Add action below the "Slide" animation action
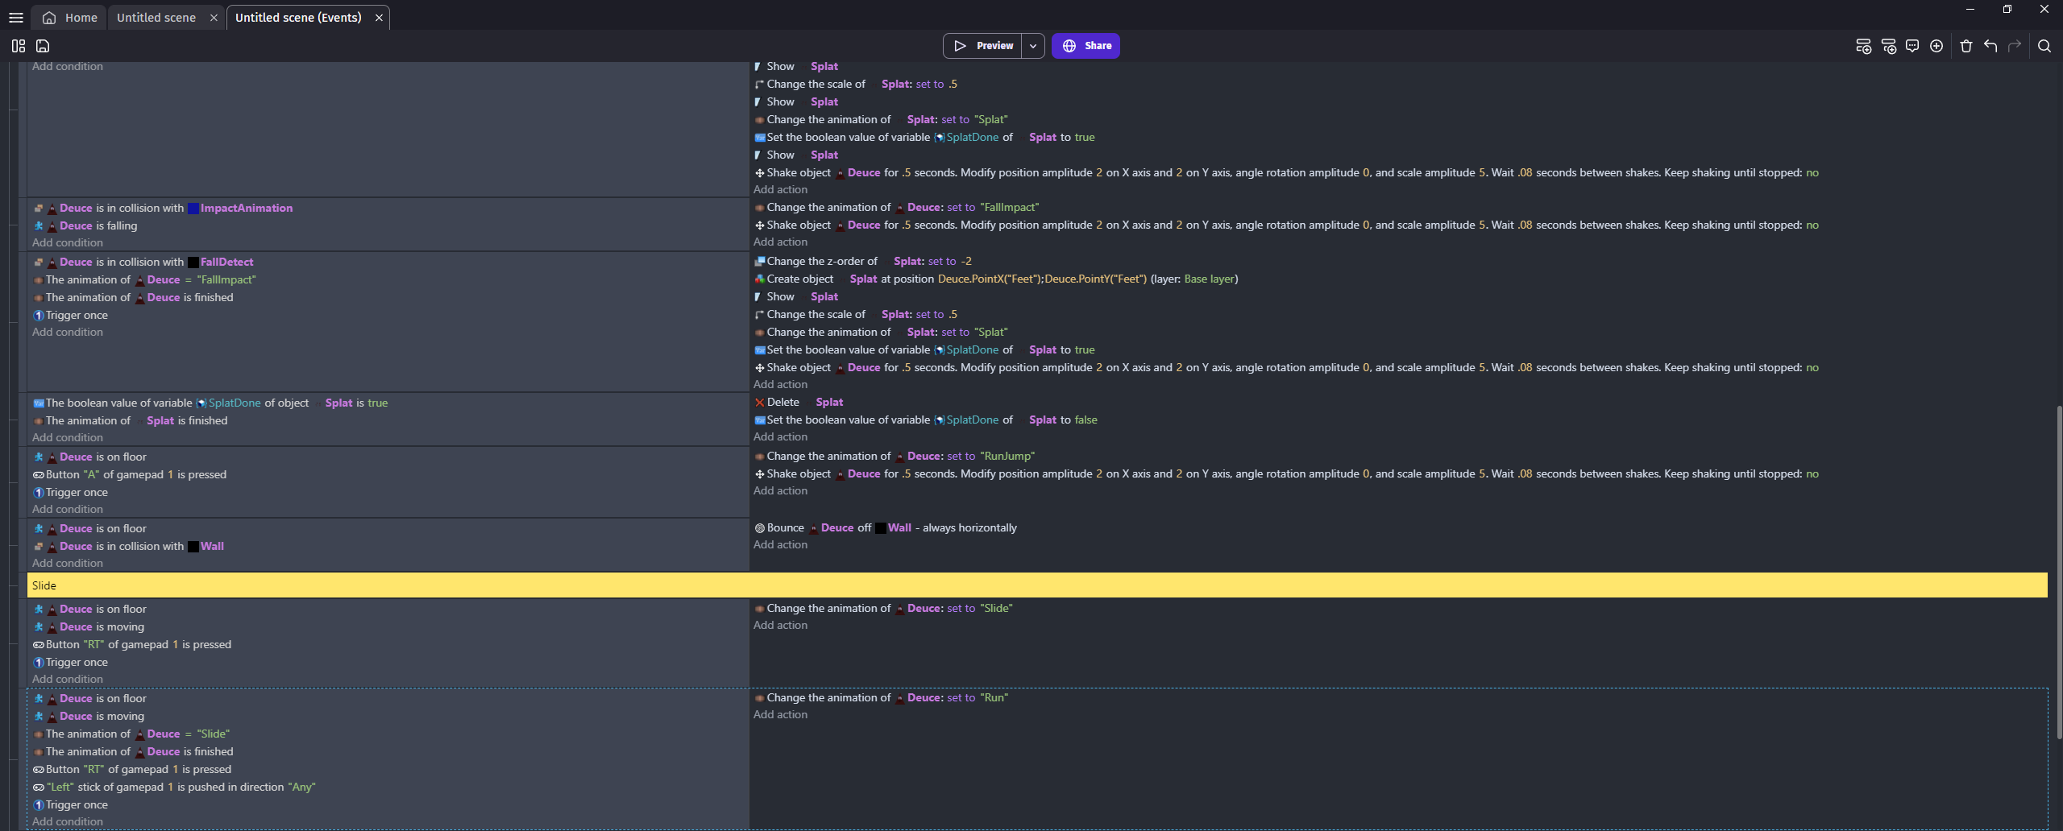The height and width of the screenshot is (831, 2063). (x=780, y=626)
